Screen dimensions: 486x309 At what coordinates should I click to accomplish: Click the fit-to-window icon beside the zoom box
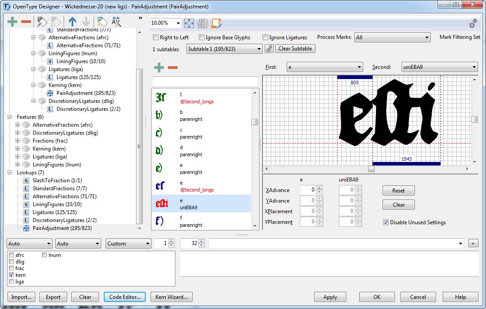189,23
